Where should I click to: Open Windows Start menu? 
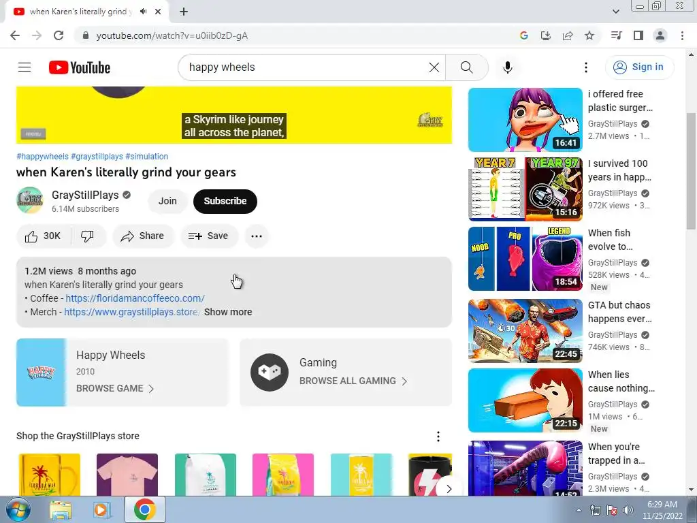(18, 509)
